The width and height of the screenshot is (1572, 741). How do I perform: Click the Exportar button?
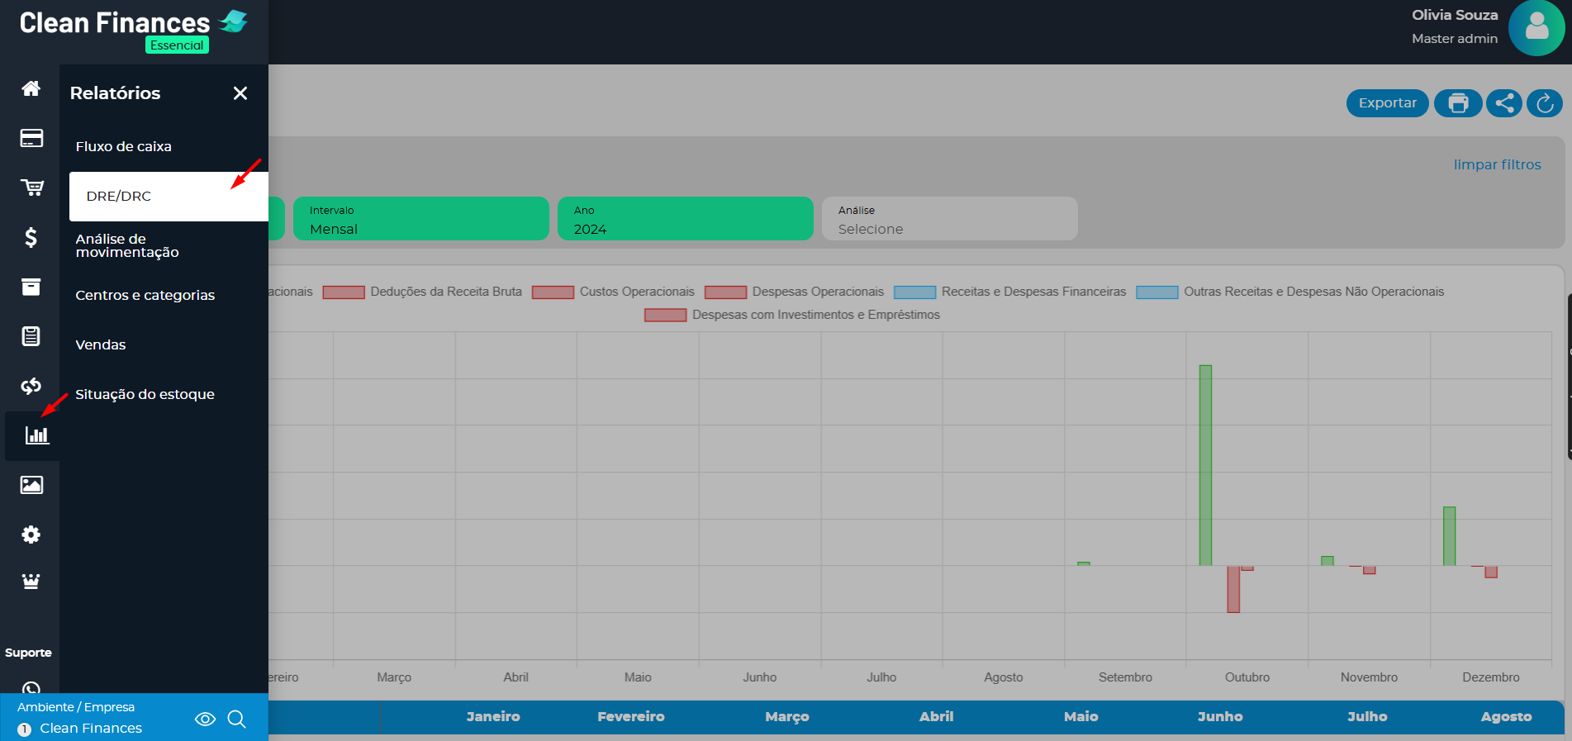pyautogui.click(x=1387, y=103)
